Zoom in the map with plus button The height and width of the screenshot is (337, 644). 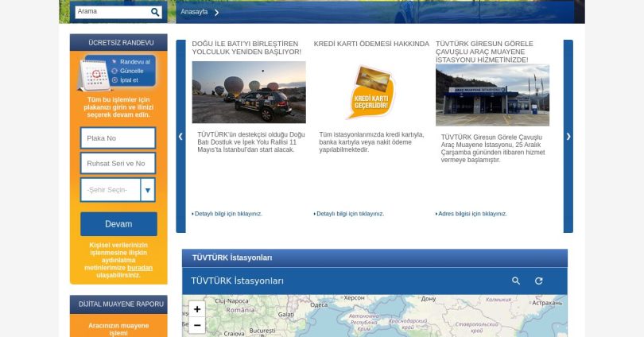coord(197,309)
